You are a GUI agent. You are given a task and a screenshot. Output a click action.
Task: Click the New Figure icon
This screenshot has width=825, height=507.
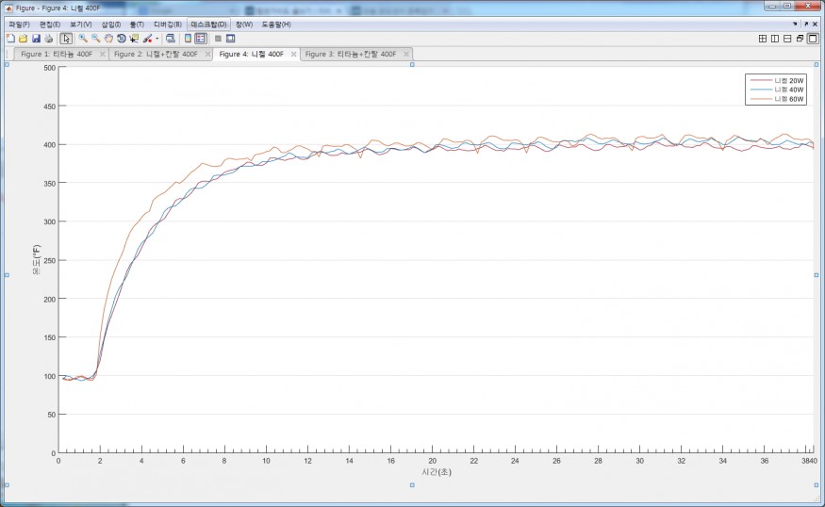pos(10,39)
